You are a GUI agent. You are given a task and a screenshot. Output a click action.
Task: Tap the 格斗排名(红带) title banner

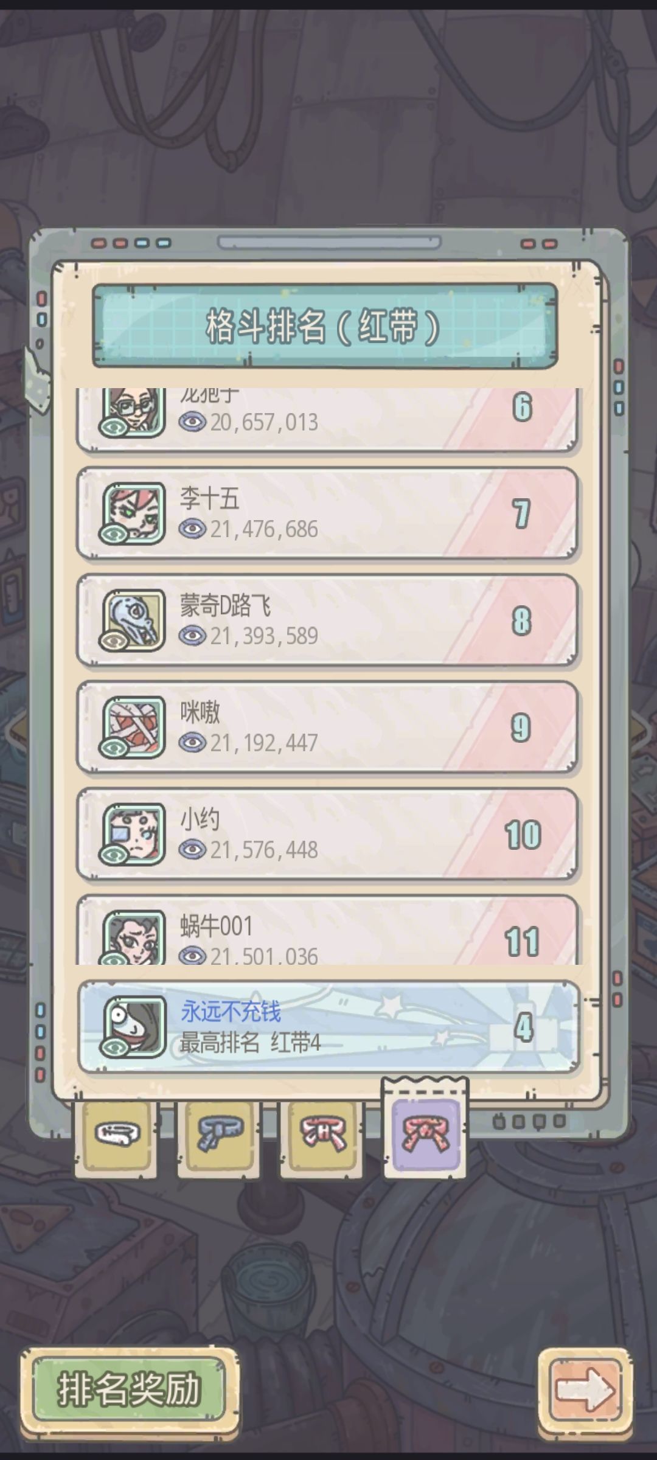325,325
